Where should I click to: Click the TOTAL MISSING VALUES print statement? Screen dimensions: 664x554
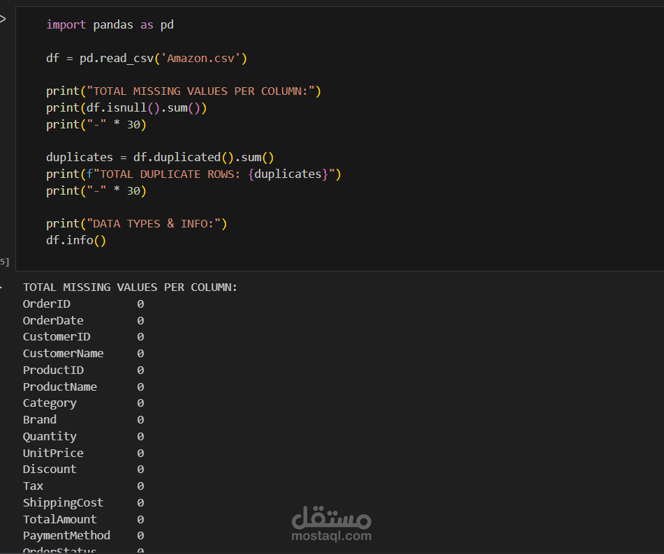pos(184,91)
